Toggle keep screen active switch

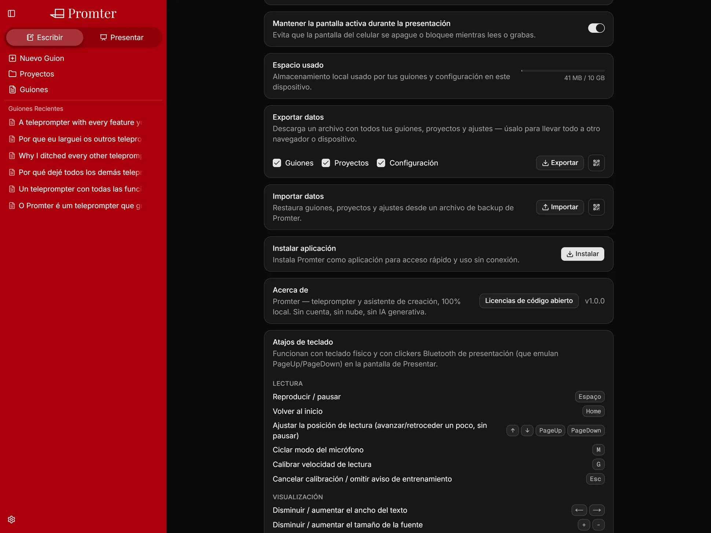coord(596,28)
